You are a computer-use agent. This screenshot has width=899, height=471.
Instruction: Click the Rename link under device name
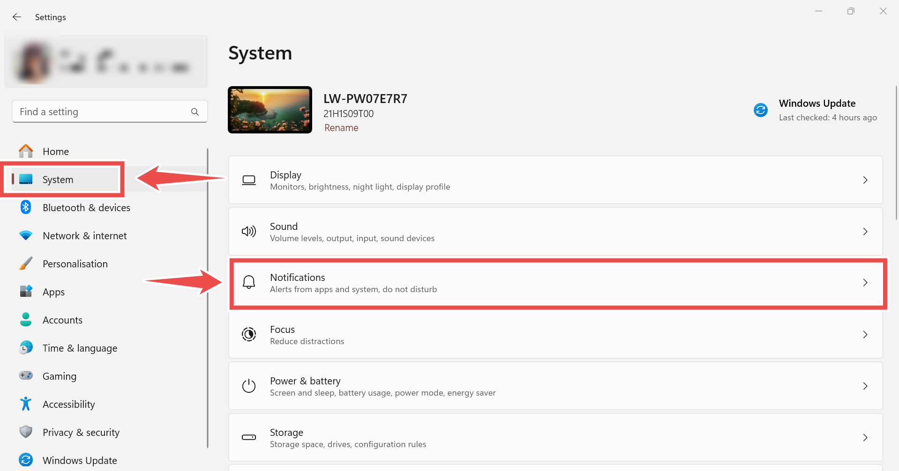pos(341,128)
